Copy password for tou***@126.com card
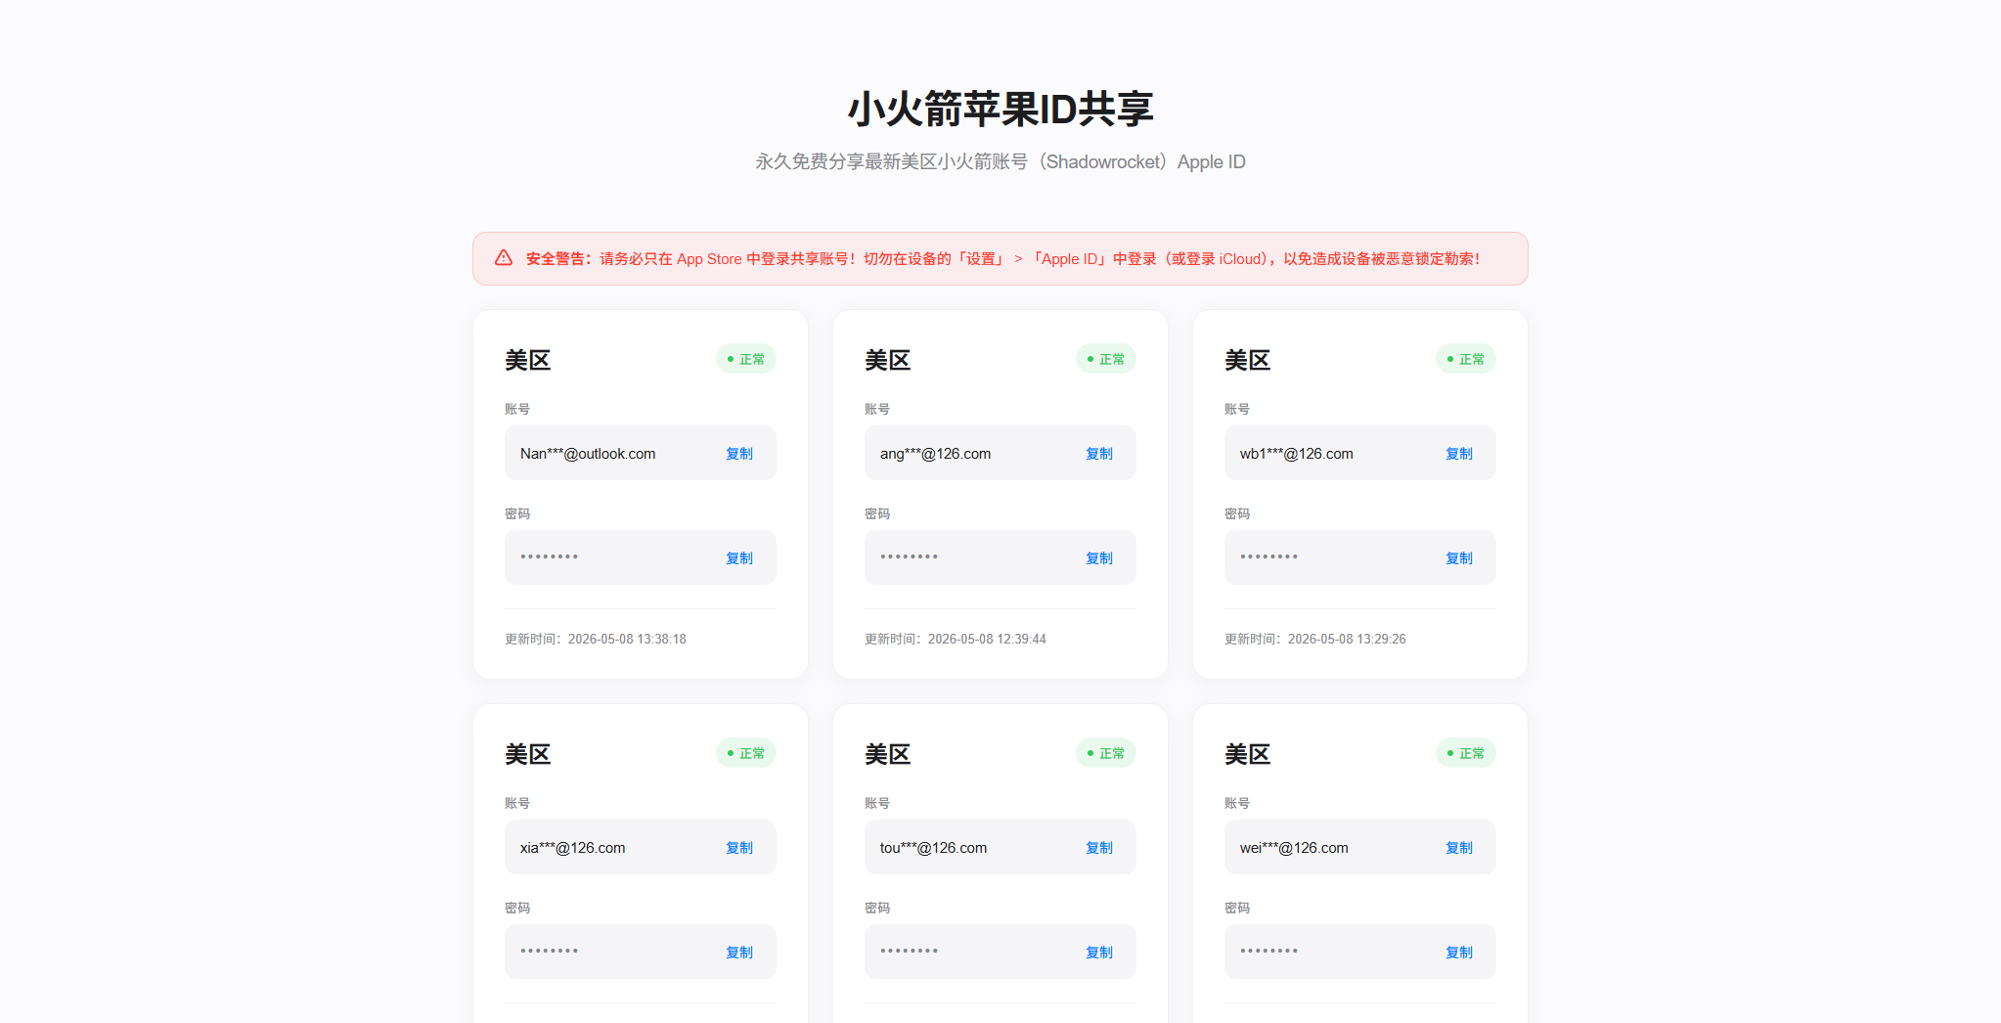Viewport: 2001px width, 1023px height. [x=1099, y=953]
